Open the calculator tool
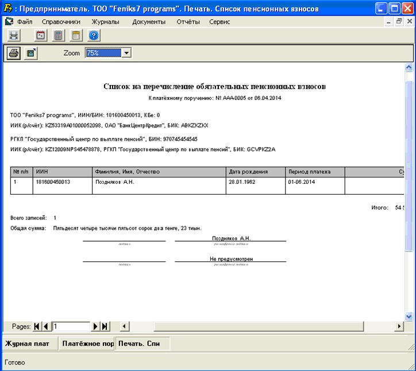Screen dimensions: 416x371 click(x=58, y=36)
